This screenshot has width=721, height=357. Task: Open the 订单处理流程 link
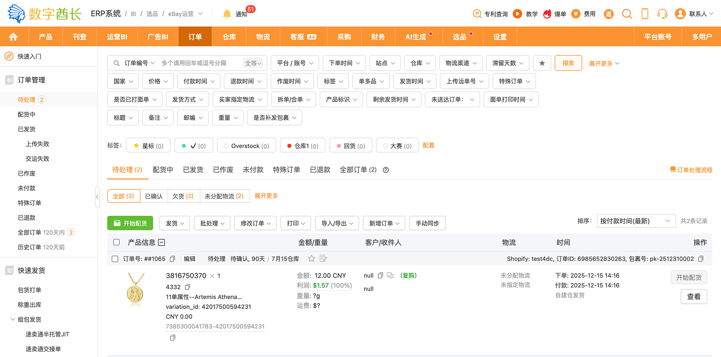[x=691, y=170]
